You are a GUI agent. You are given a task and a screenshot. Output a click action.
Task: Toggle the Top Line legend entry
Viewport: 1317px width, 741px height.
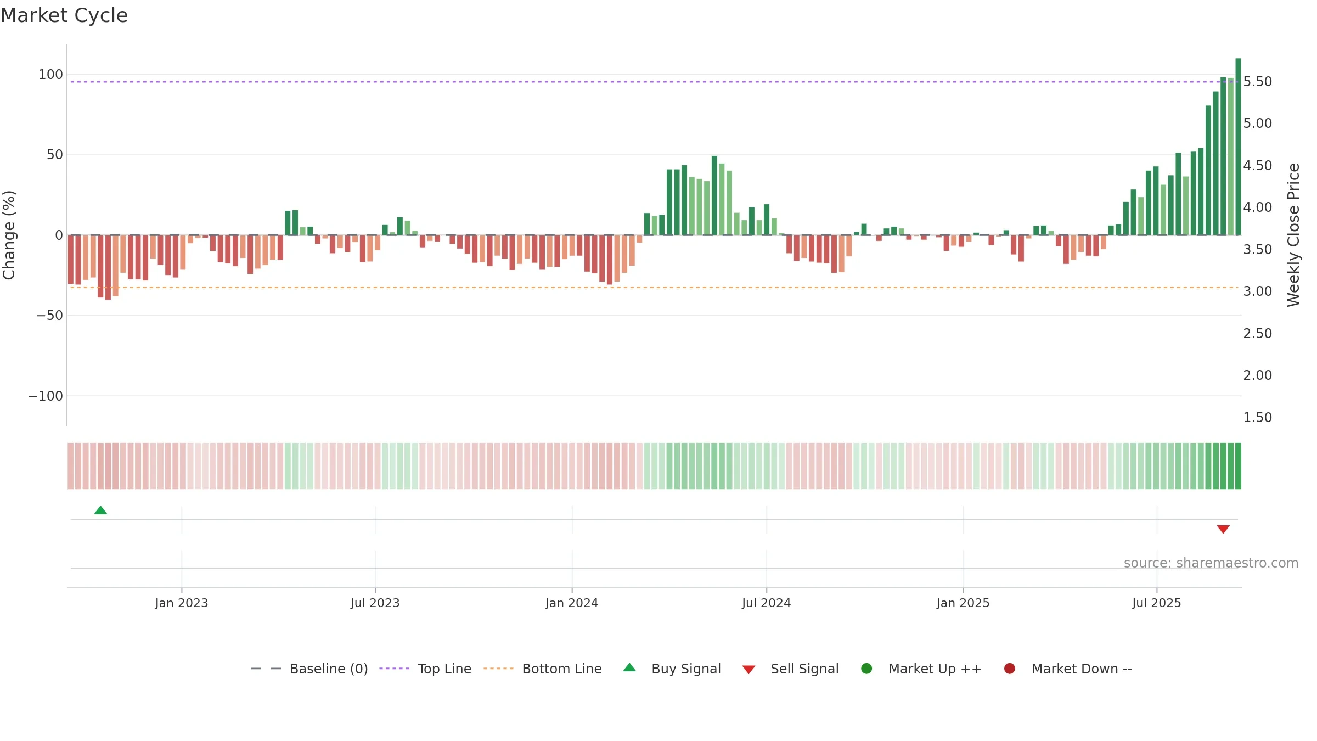pyautogui.click(x=425, y=669)
